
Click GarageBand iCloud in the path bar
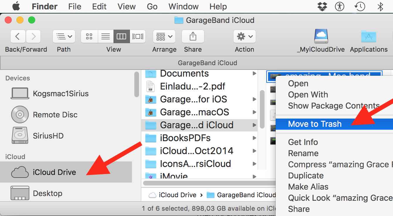pos(241,195)
